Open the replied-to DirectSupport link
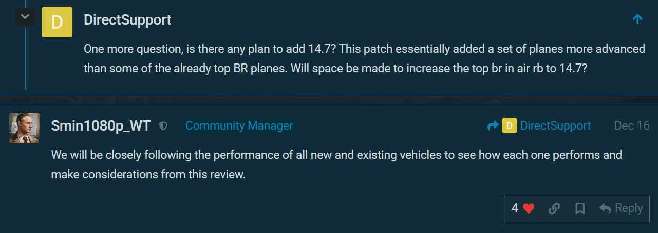 555,126
